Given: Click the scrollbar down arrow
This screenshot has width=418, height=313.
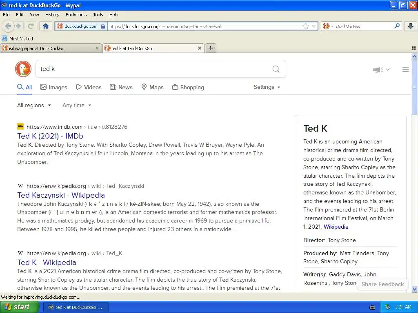Looking at the screenshot, I should [414, 289].
